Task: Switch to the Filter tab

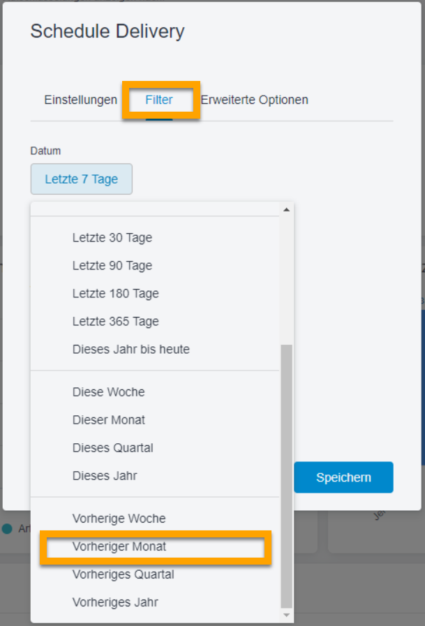Action: point(159,100)
